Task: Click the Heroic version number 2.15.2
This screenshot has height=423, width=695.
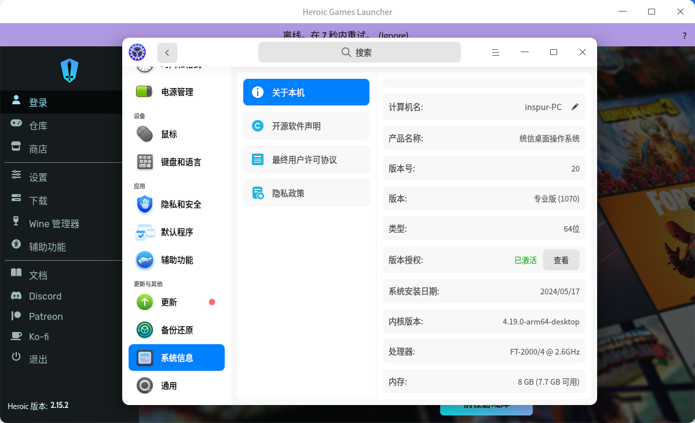Action: point(60,406)
